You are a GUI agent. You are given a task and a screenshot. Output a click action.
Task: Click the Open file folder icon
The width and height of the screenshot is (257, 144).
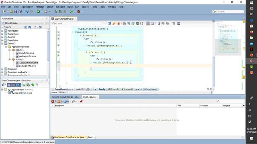(11, 12)
